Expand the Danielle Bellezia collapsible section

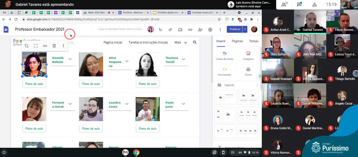point(70,59)
